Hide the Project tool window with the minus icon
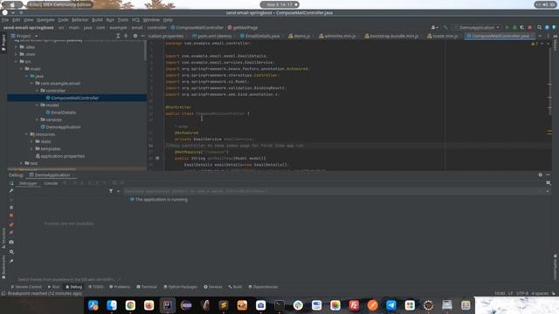Viewport: 559px width, 314px height. coord(142,36)
